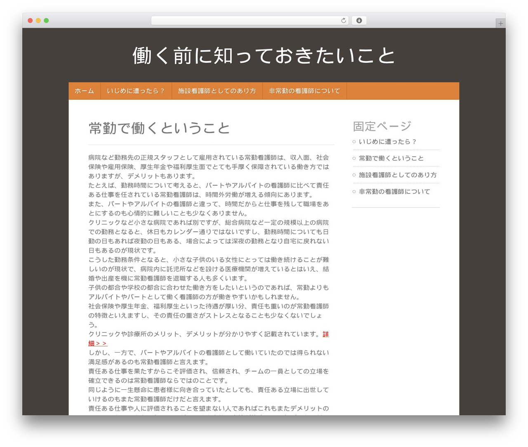This screenshot has height=447, width=528.
Task: Maximize the browser window with the green button
Action: [46, 21]
